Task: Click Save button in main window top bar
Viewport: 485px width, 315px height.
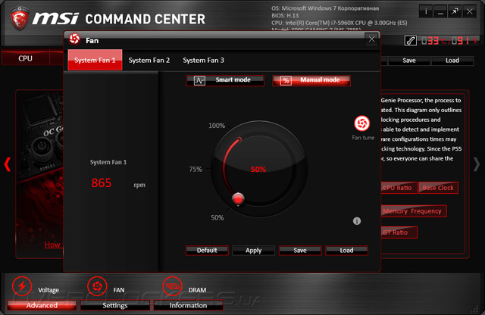Action: (x=409, y=61)
